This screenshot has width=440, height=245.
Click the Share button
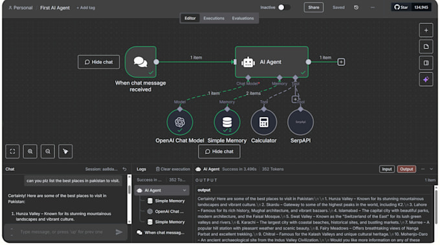click(x=313, y=8)
